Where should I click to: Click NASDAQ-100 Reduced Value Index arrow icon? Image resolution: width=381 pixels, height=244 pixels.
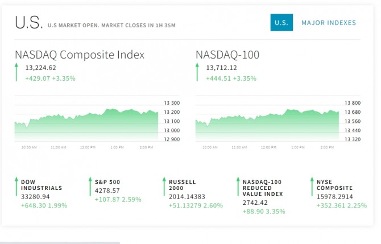(238, 187)
